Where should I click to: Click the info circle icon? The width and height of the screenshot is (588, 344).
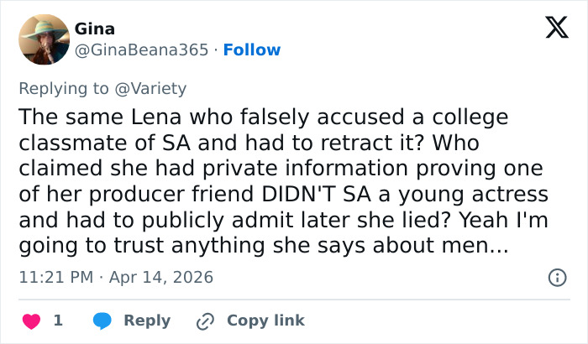point(556,277)
